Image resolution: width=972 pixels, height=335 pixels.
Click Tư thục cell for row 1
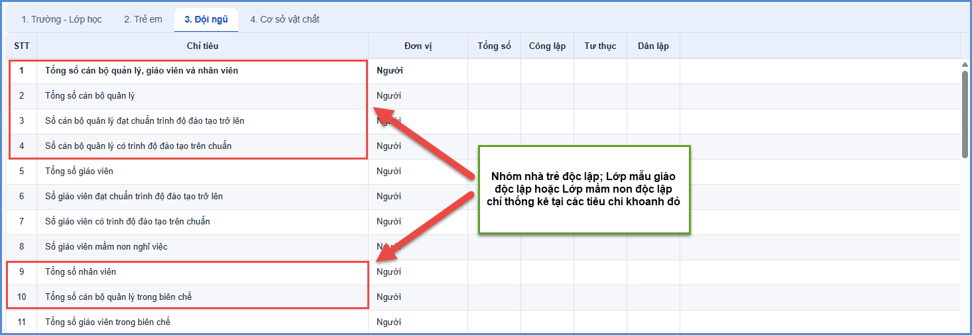click(x=601, y=71)
